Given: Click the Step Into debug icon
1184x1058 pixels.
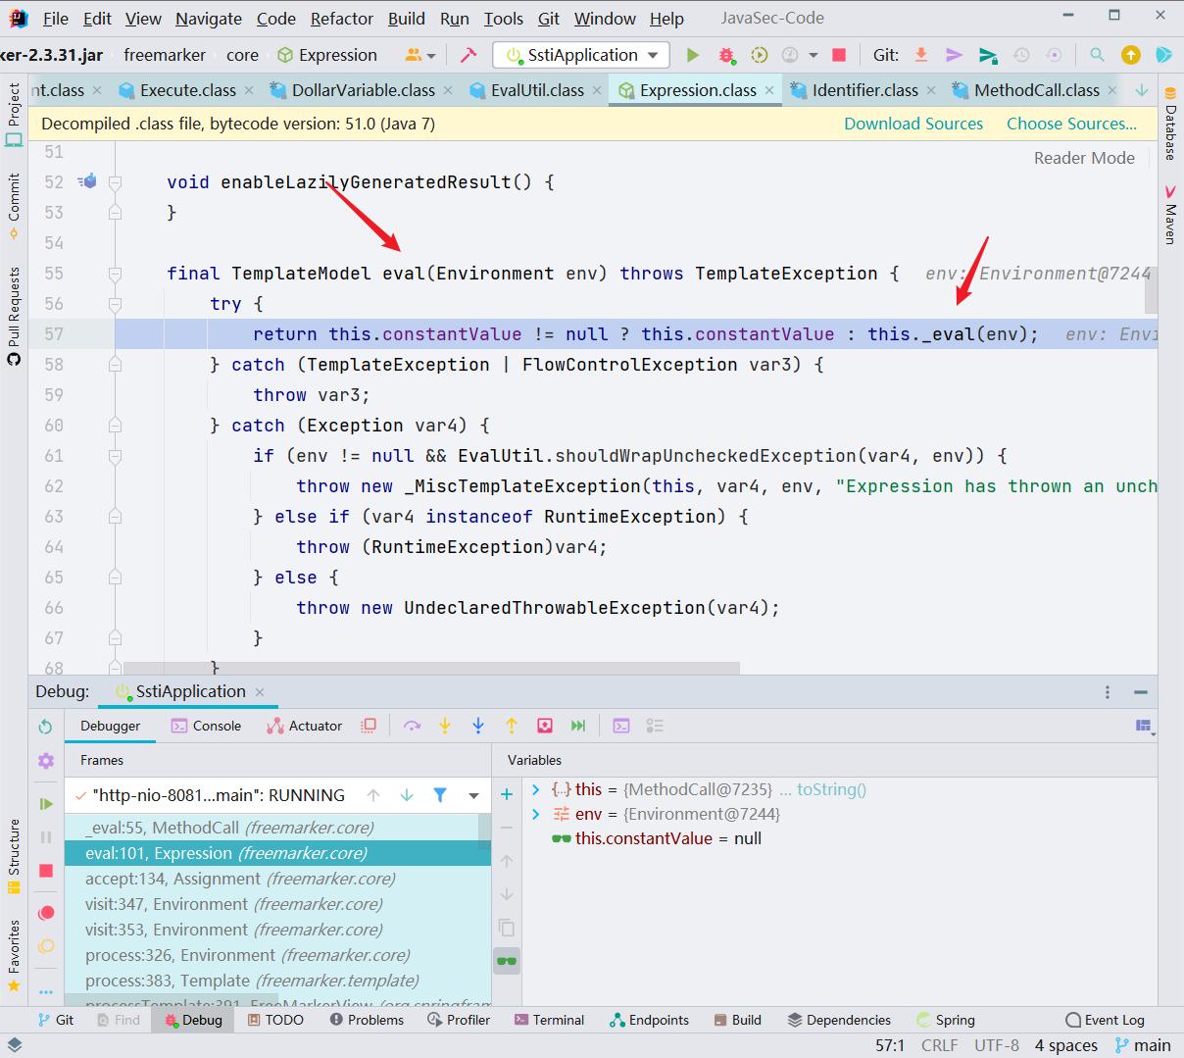Looking at the screenshot, I should coord(445,726).
